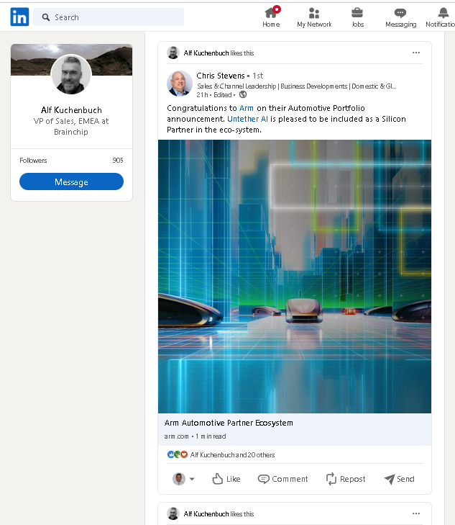Open the Jobs briefcase icon
Image resolution: width=455 pixels, height=525 pixels.
click(357, 12)
